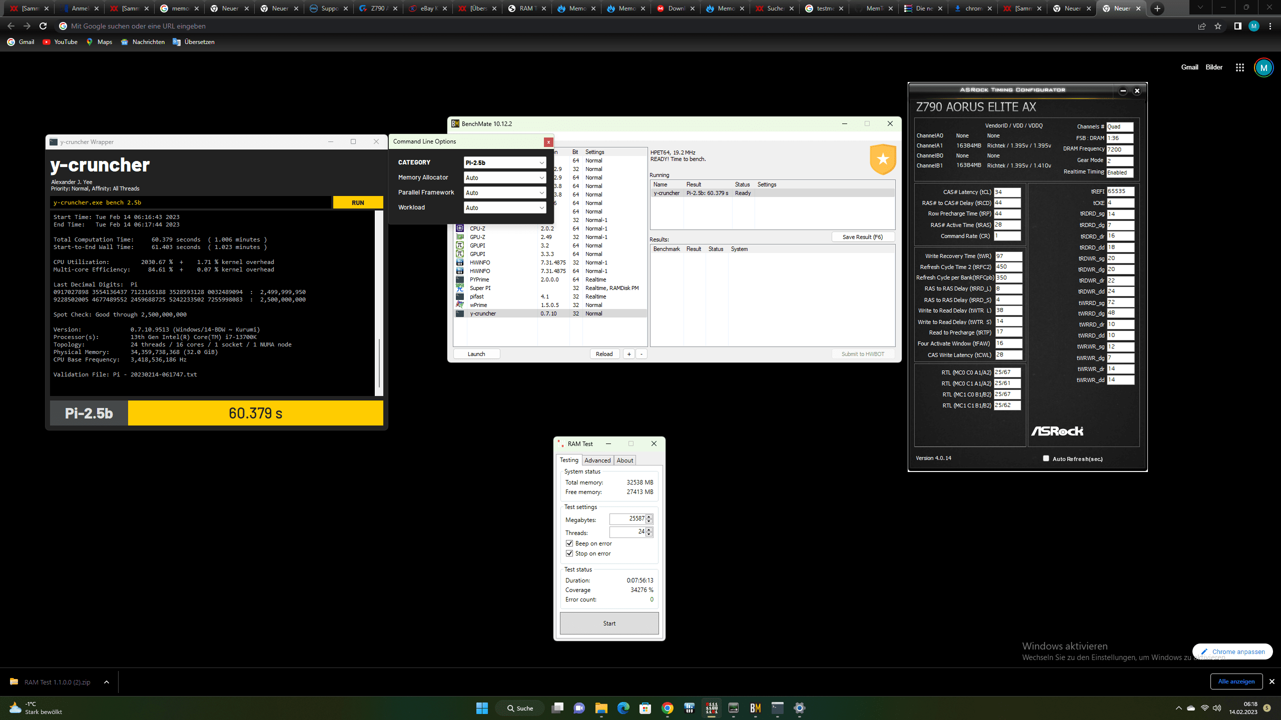The image size is (1281, 720).
Task: Open File Explorer from the taskbar
Action: 601,708
